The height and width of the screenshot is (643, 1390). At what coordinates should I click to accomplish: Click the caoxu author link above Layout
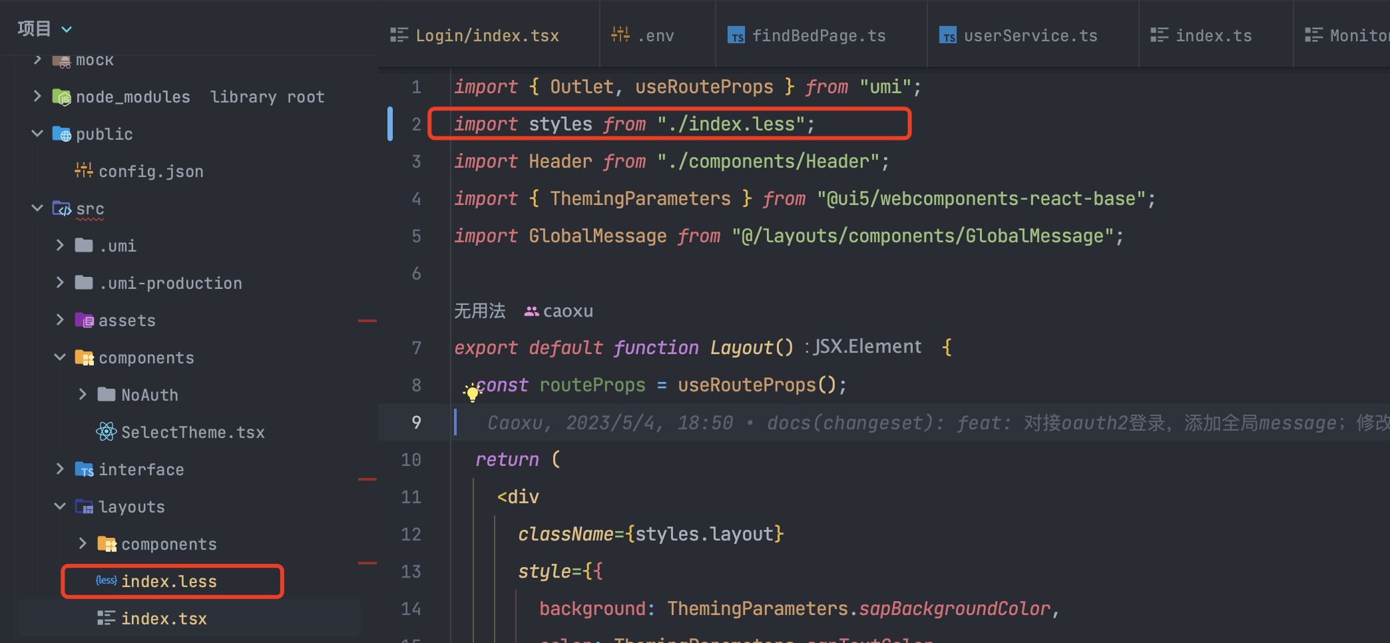click(x=567, y=310)
